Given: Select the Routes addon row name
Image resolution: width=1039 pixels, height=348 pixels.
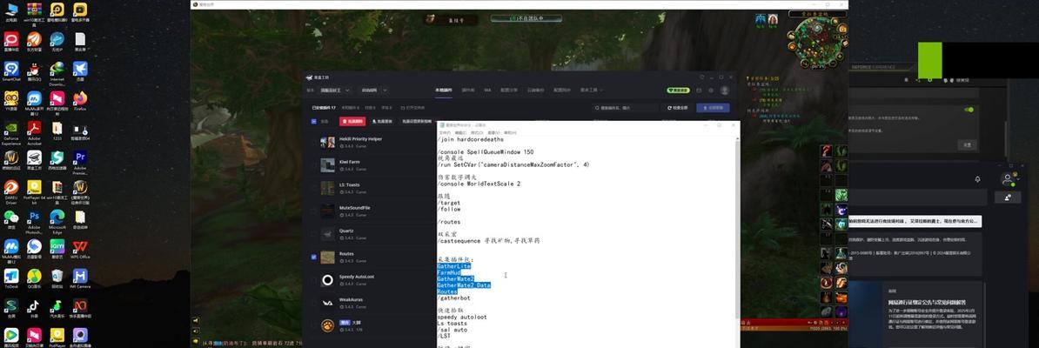Looking at the screenshot, I should coord(346,253).
